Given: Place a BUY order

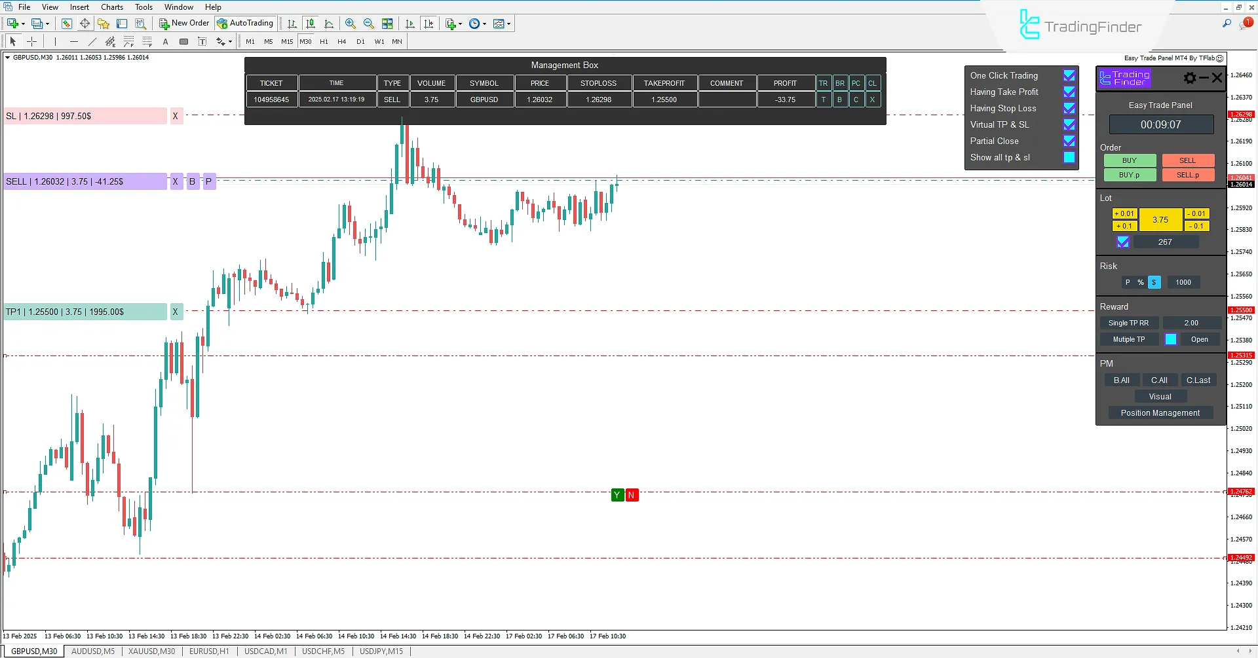Looking at the screenshot, I should (x=1130, y=160).
